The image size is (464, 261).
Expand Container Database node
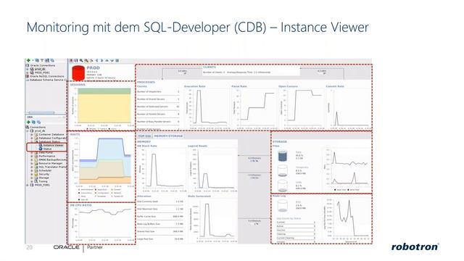[x=32, y=134]
